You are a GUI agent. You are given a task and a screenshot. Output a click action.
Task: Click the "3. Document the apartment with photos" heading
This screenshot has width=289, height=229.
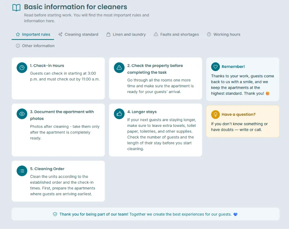pyautogui.click(x=62, y=115)
